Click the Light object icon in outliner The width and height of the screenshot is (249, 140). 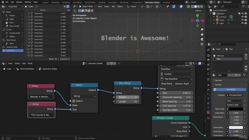pos(217,23)
